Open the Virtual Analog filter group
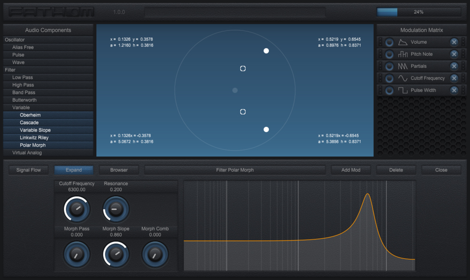 (48, 153)
